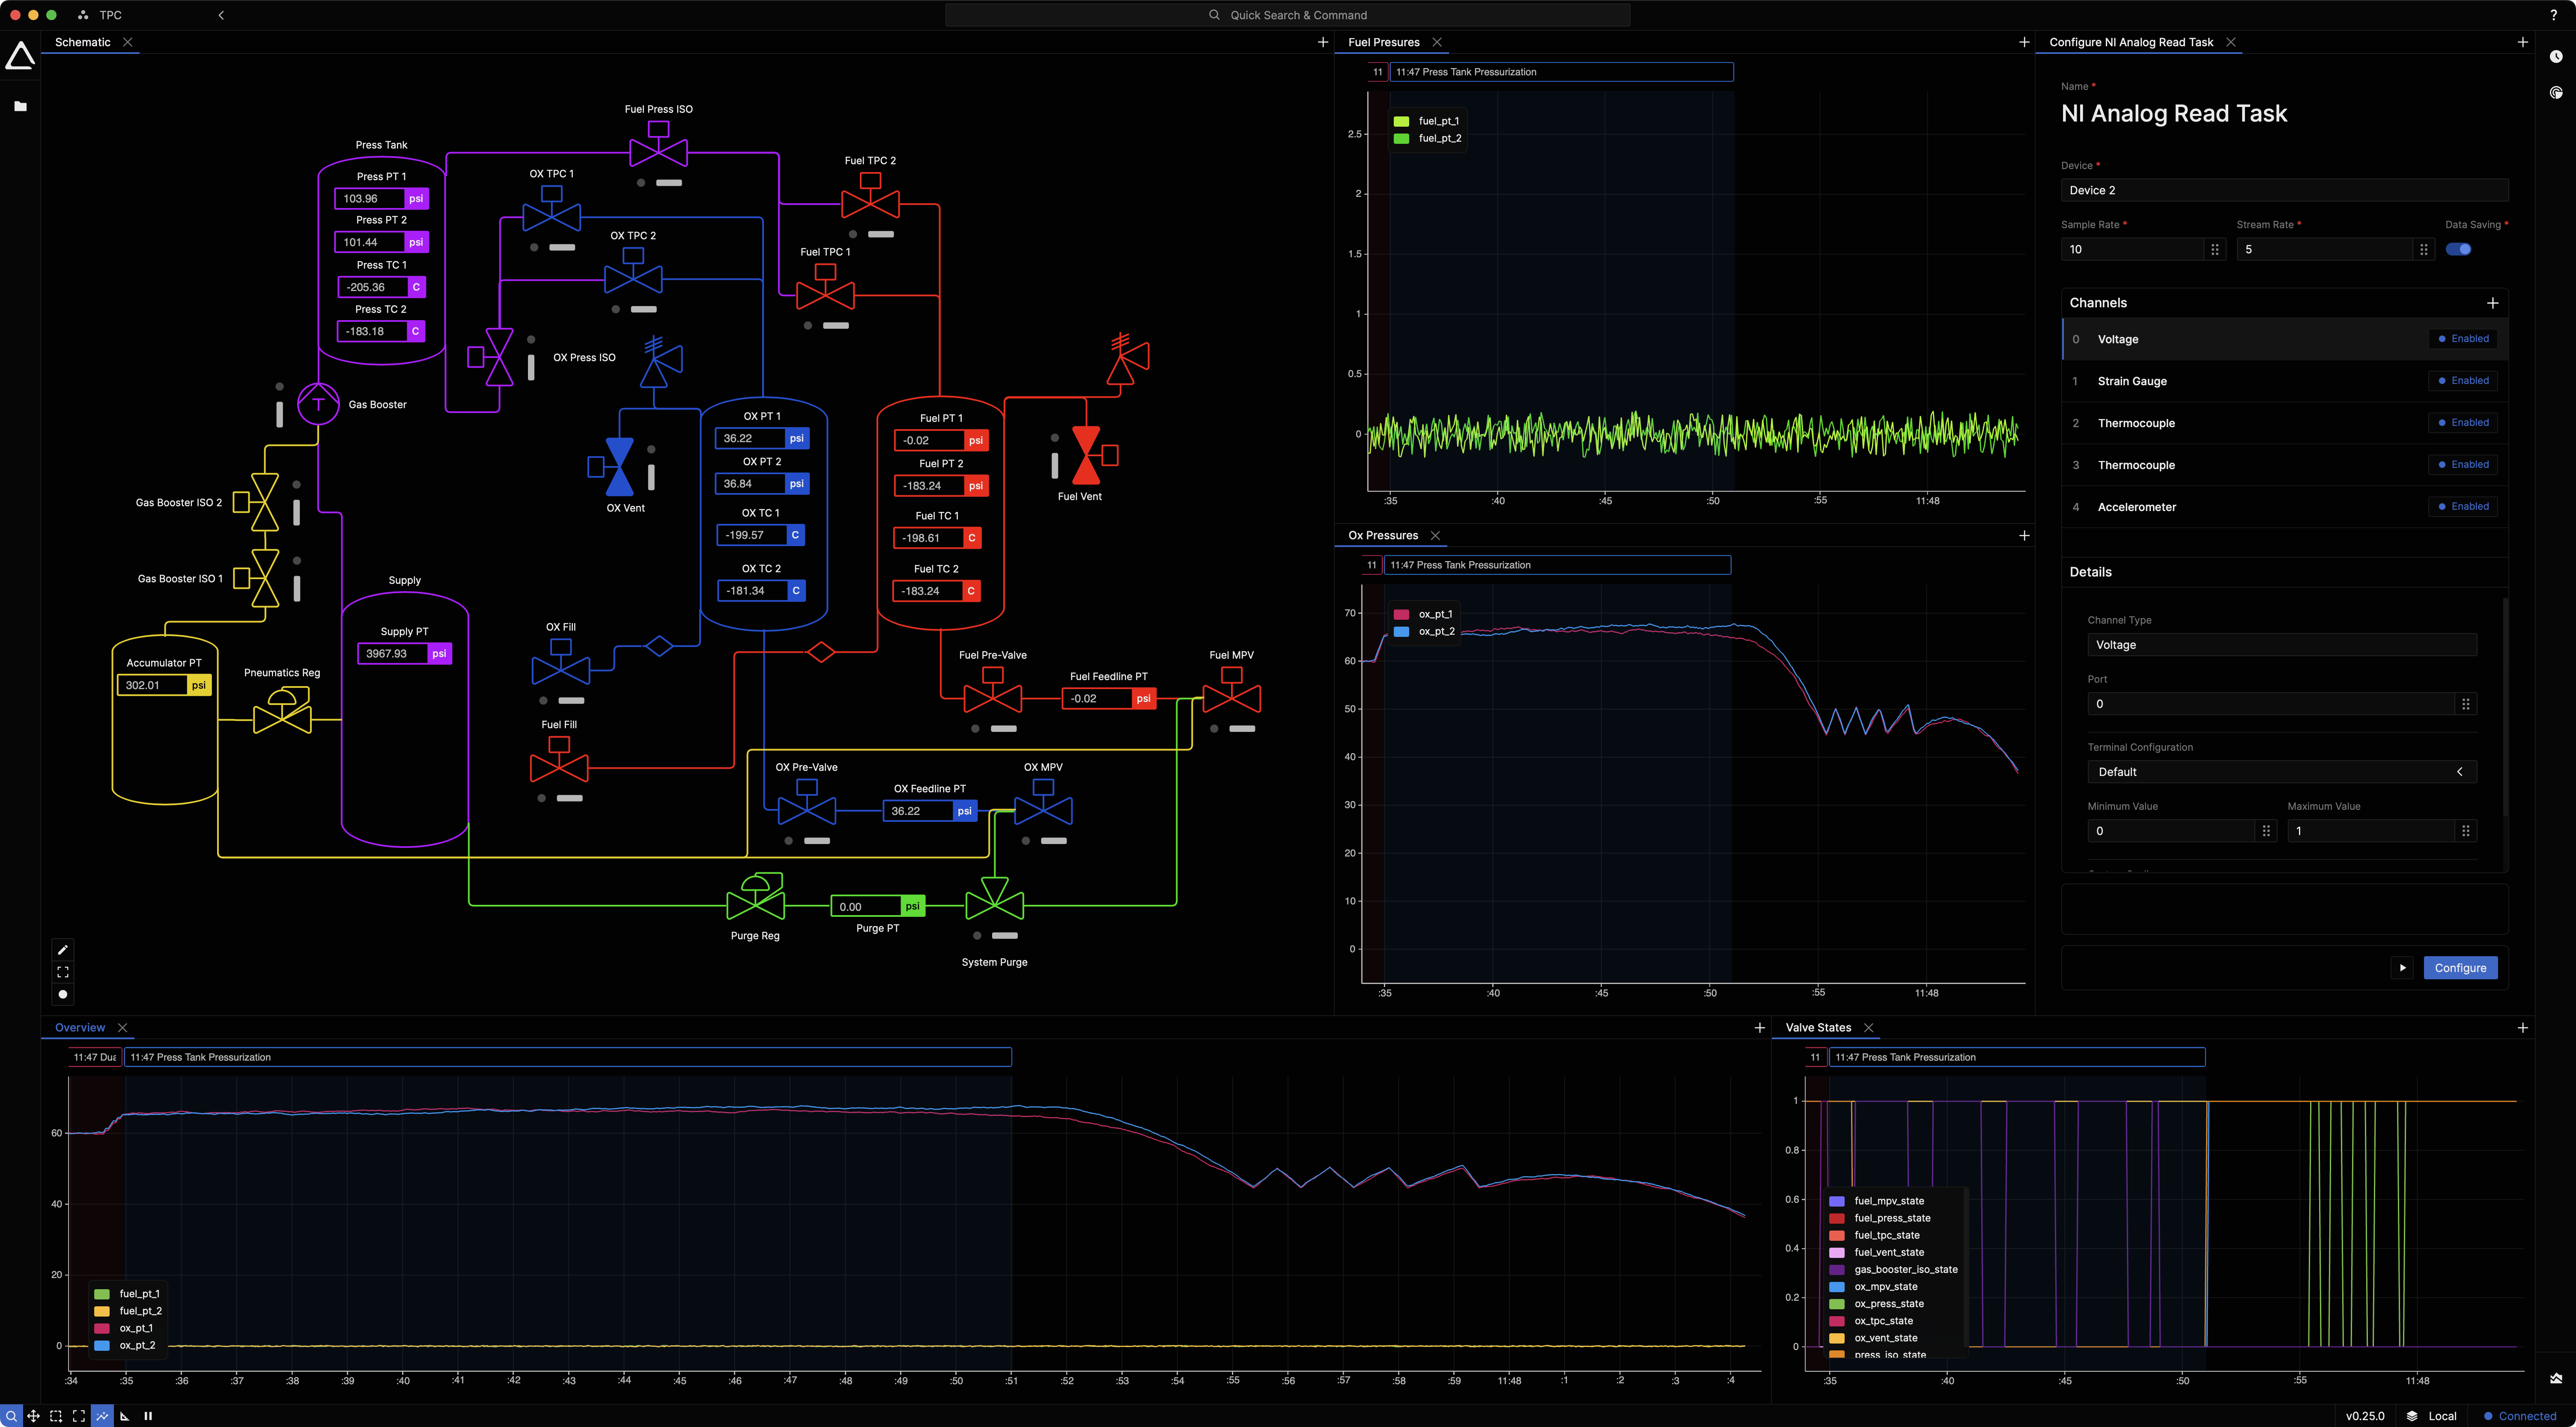Screen dimensions: 2576x1427
Task: Select the Ox Pressures tab
Action: [1382, 535]
